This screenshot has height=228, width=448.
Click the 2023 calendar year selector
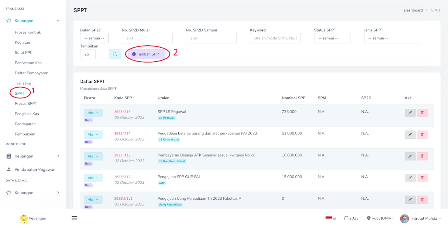[351, 218]
